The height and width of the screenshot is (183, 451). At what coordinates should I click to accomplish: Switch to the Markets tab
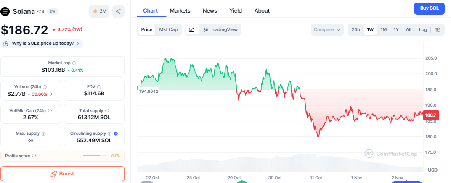(180, 11)
